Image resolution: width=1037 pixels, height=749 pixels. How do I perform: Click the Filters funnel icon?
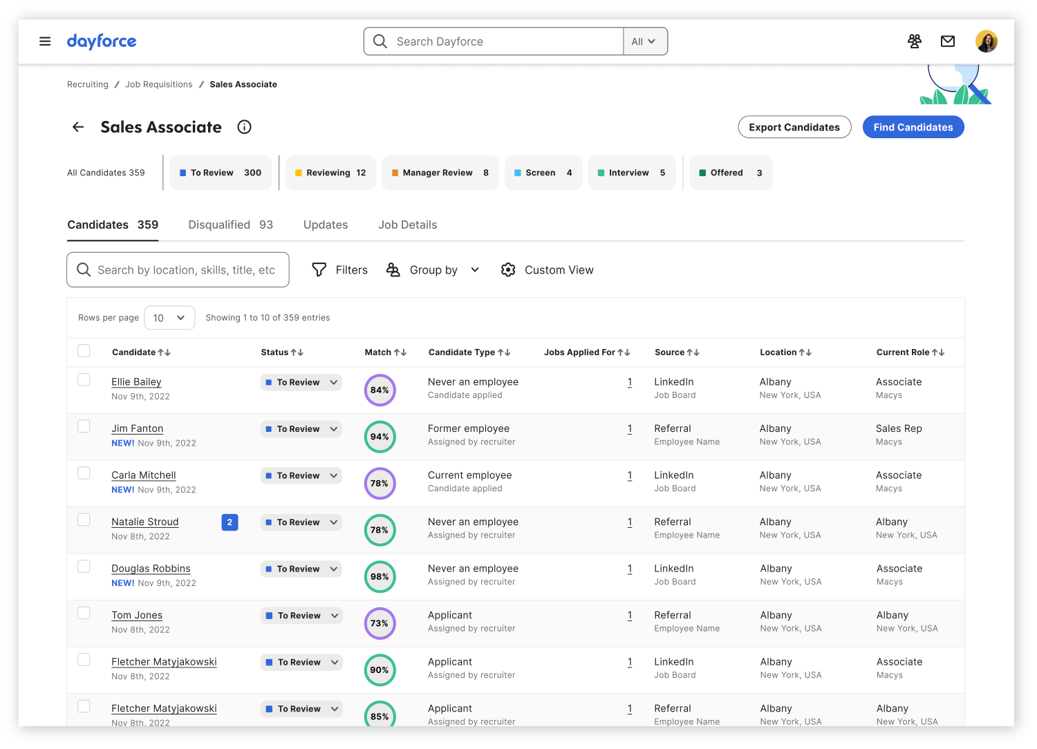coord(319,270)
